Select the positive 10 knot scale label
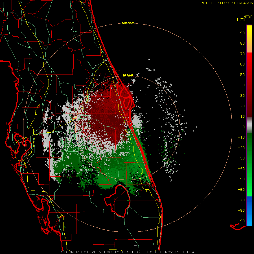This screenshot has height=254, width=254. pos(242,117)
